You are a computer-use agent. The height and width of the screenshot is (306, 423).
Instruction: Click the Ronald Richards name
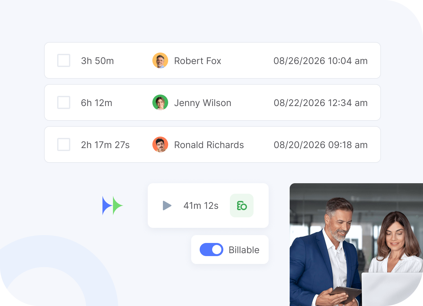(209, 145)
